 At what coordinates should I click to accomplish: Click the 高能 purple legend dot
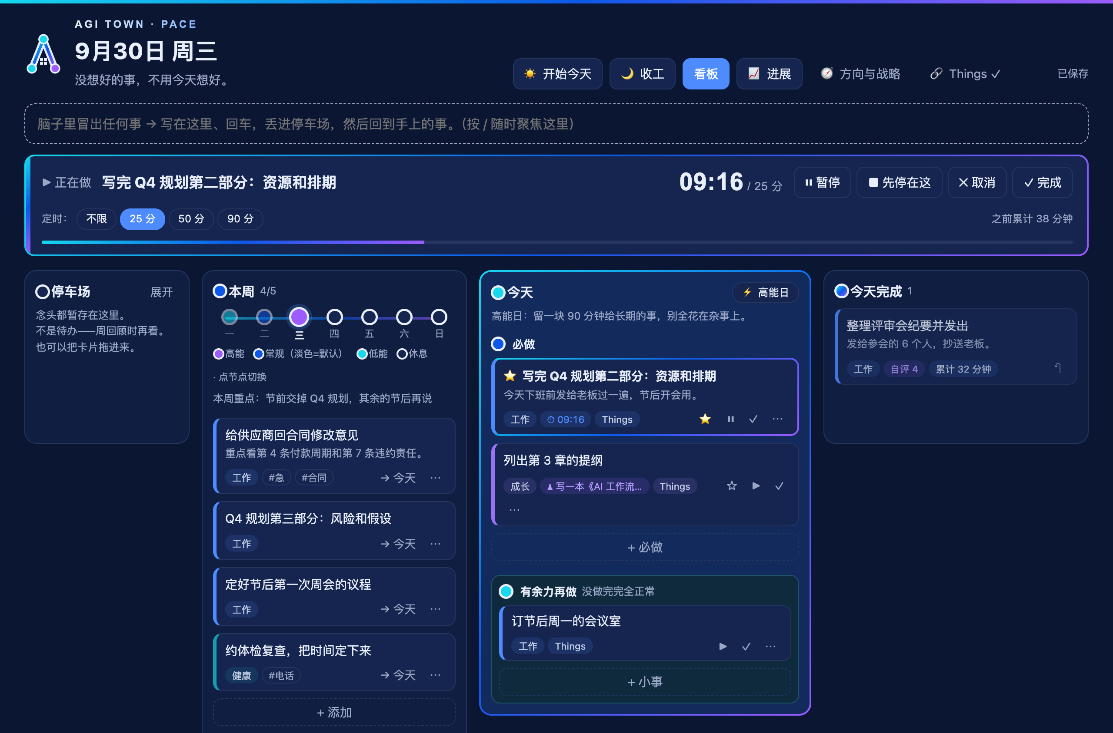[218, 354]
